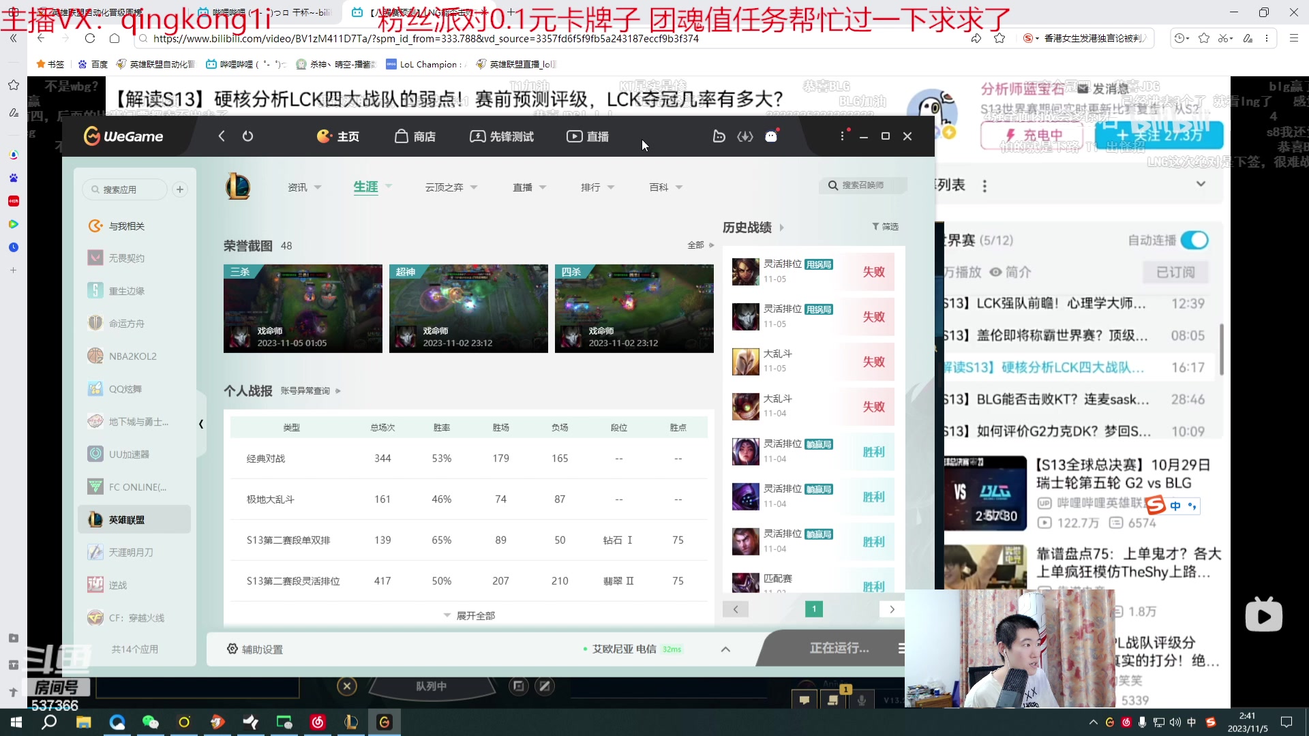Open the WeGame 直播 tab
The width and height of the screenshot is (1309, 736).
[588, 136]
